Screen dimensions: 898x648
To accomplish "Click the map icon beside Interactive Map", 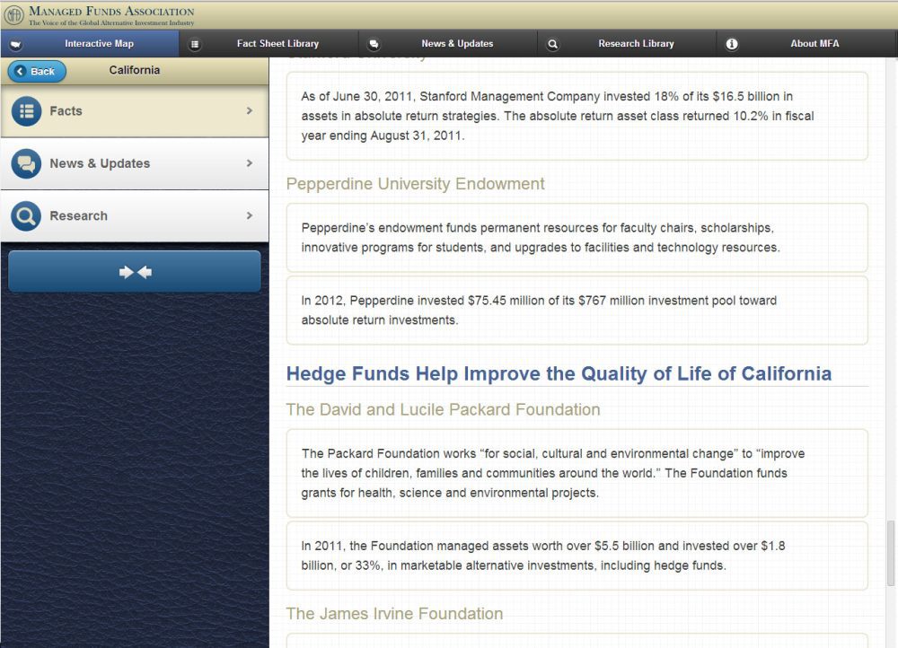I will tap(15, 44).
